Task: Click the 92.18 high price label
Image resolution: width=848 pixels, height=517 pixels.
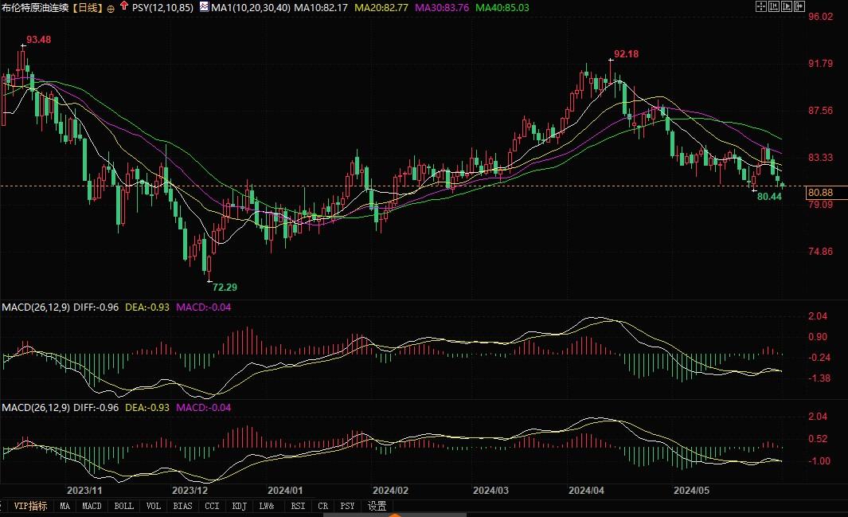Action: tap(627, 53)
